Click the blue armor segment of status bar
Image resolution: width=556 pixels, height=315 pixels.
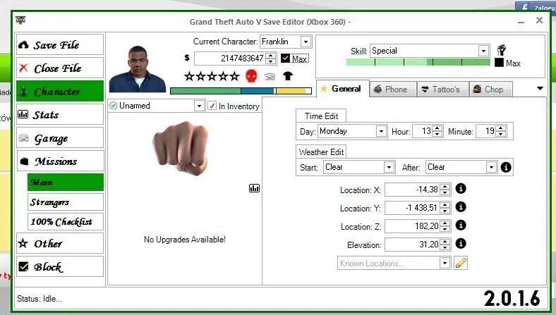[x=258, y=91]
